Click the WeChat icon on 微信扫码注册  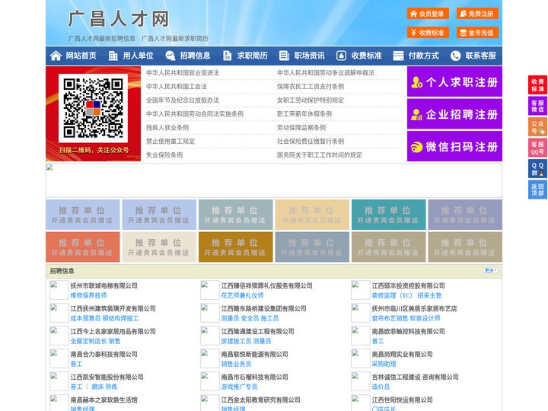416,147
